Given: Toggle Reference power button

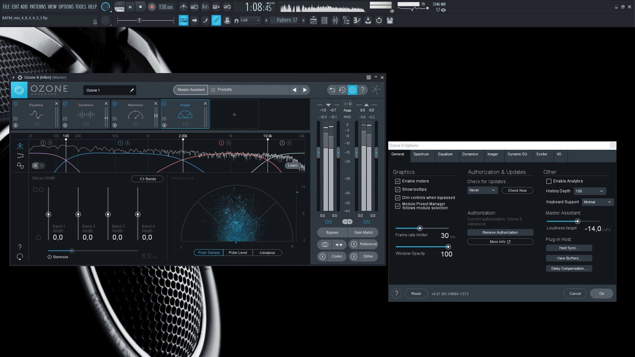Looking at the screenshot, I should (x=354, y=244).
